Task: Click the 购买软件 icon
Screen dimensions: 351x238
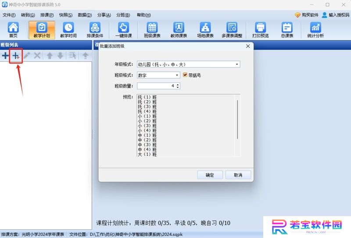Action: click(297, 15)
